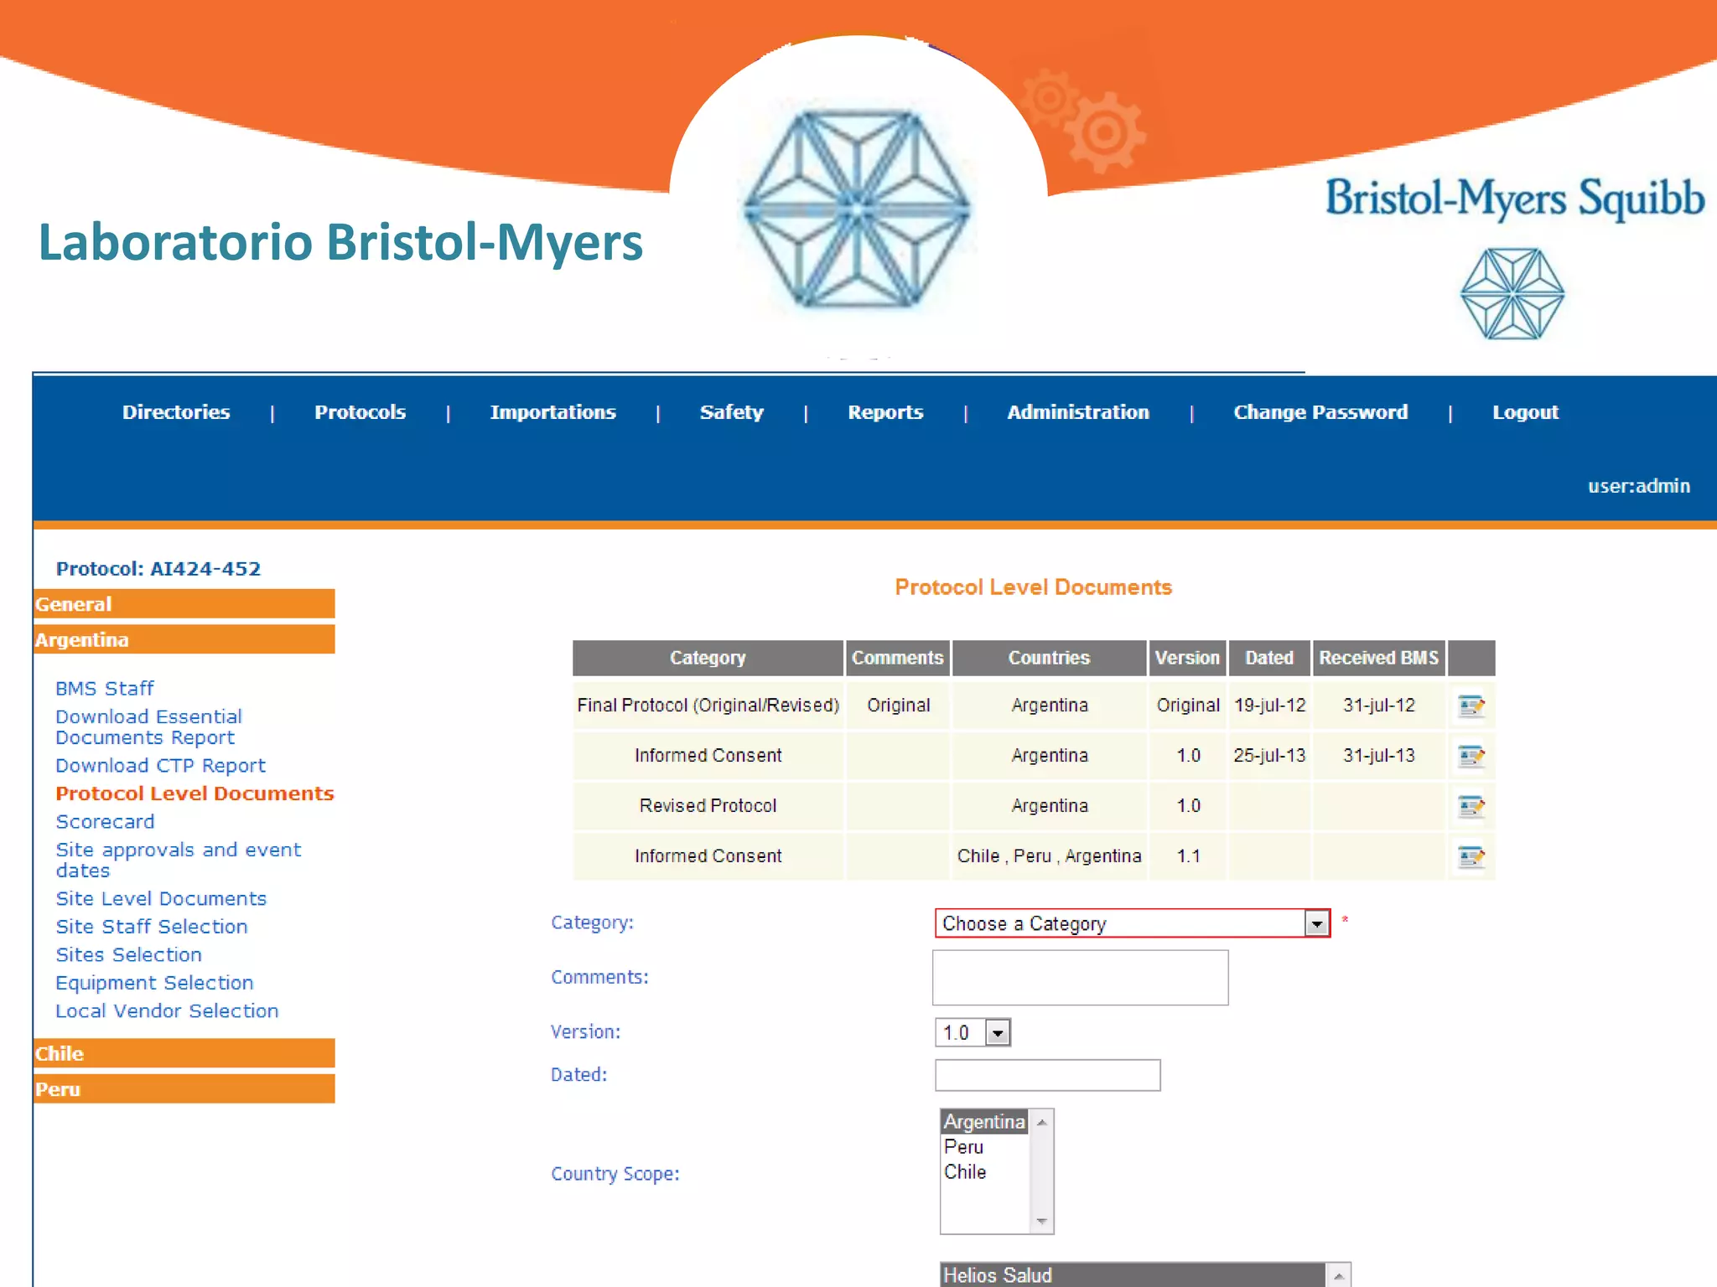
Task: Open Protocol Level Documents link
Action: pyautogui.click(x=195, y=793)
